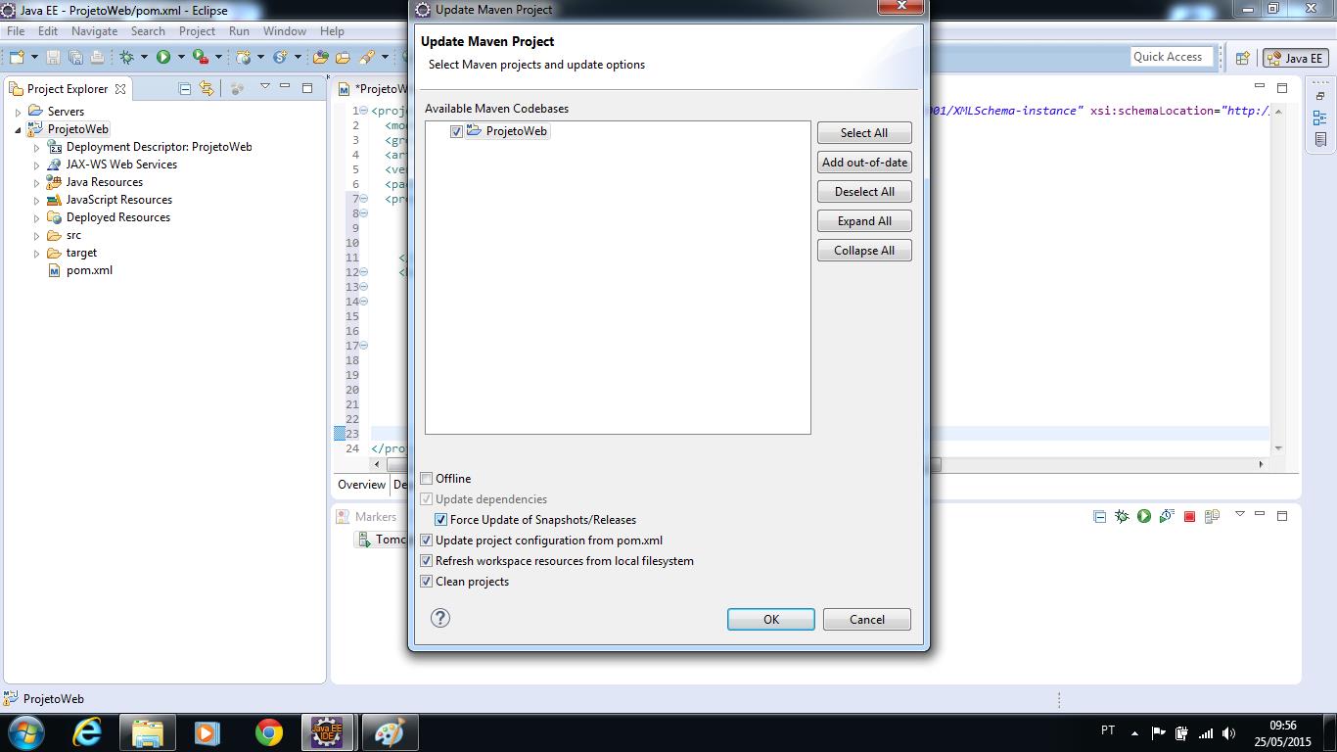This screenshot has height=752, width=1337.
Task: Expand the Java Resources node
Action: point(37,182)
